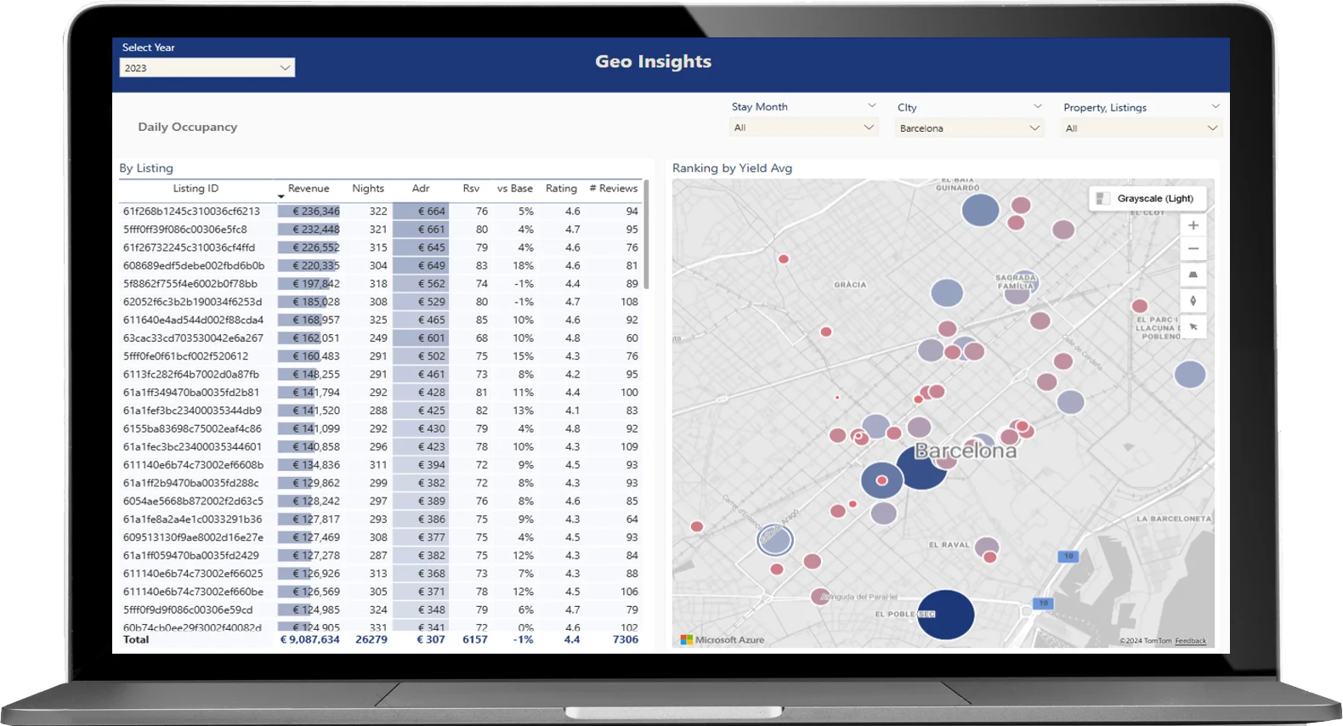Click the Revenue column sort arrow
The image size is (1343, 726).
(281, 197)
